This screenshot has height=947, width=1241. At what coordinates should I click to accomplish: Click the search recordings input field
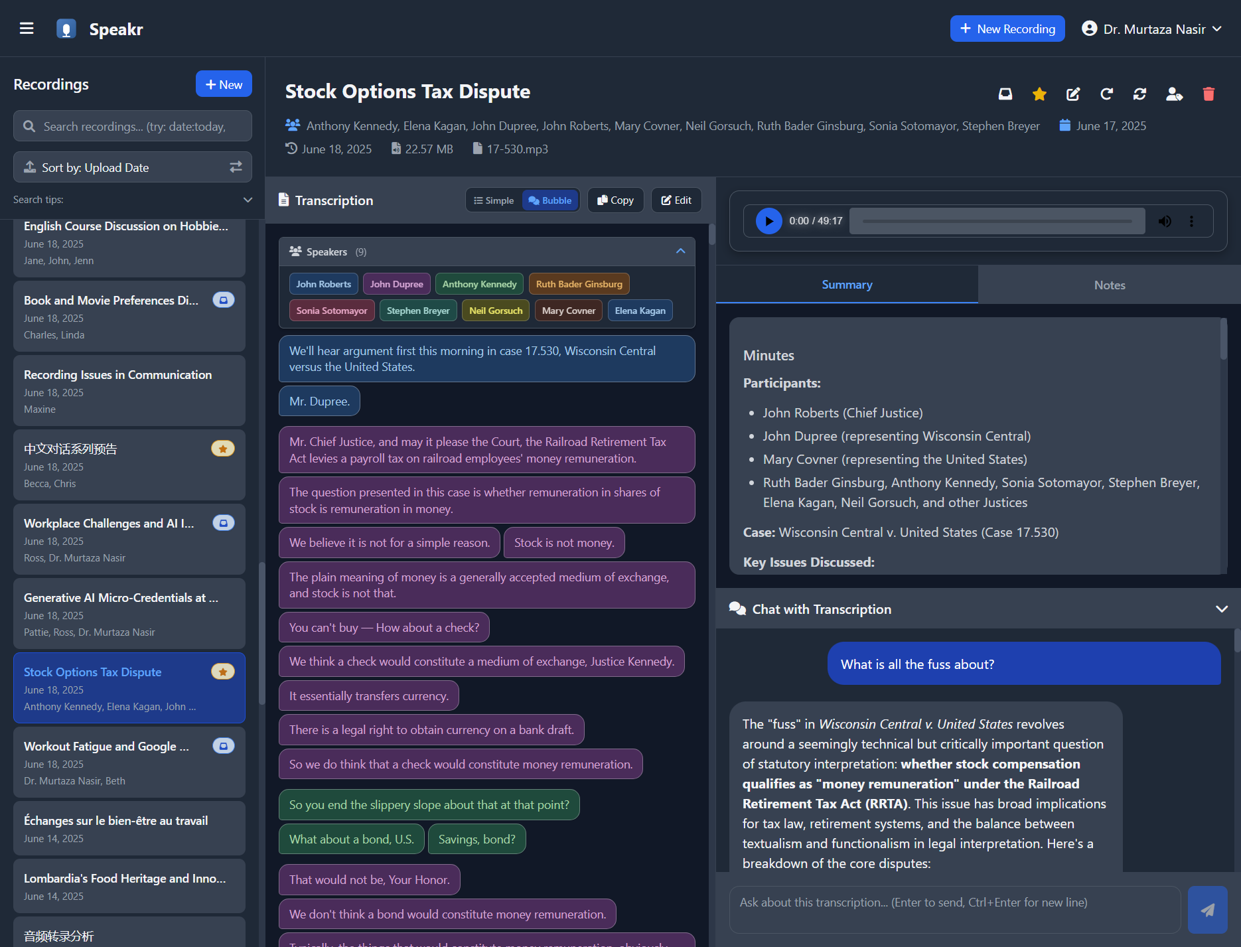point(133,126)
